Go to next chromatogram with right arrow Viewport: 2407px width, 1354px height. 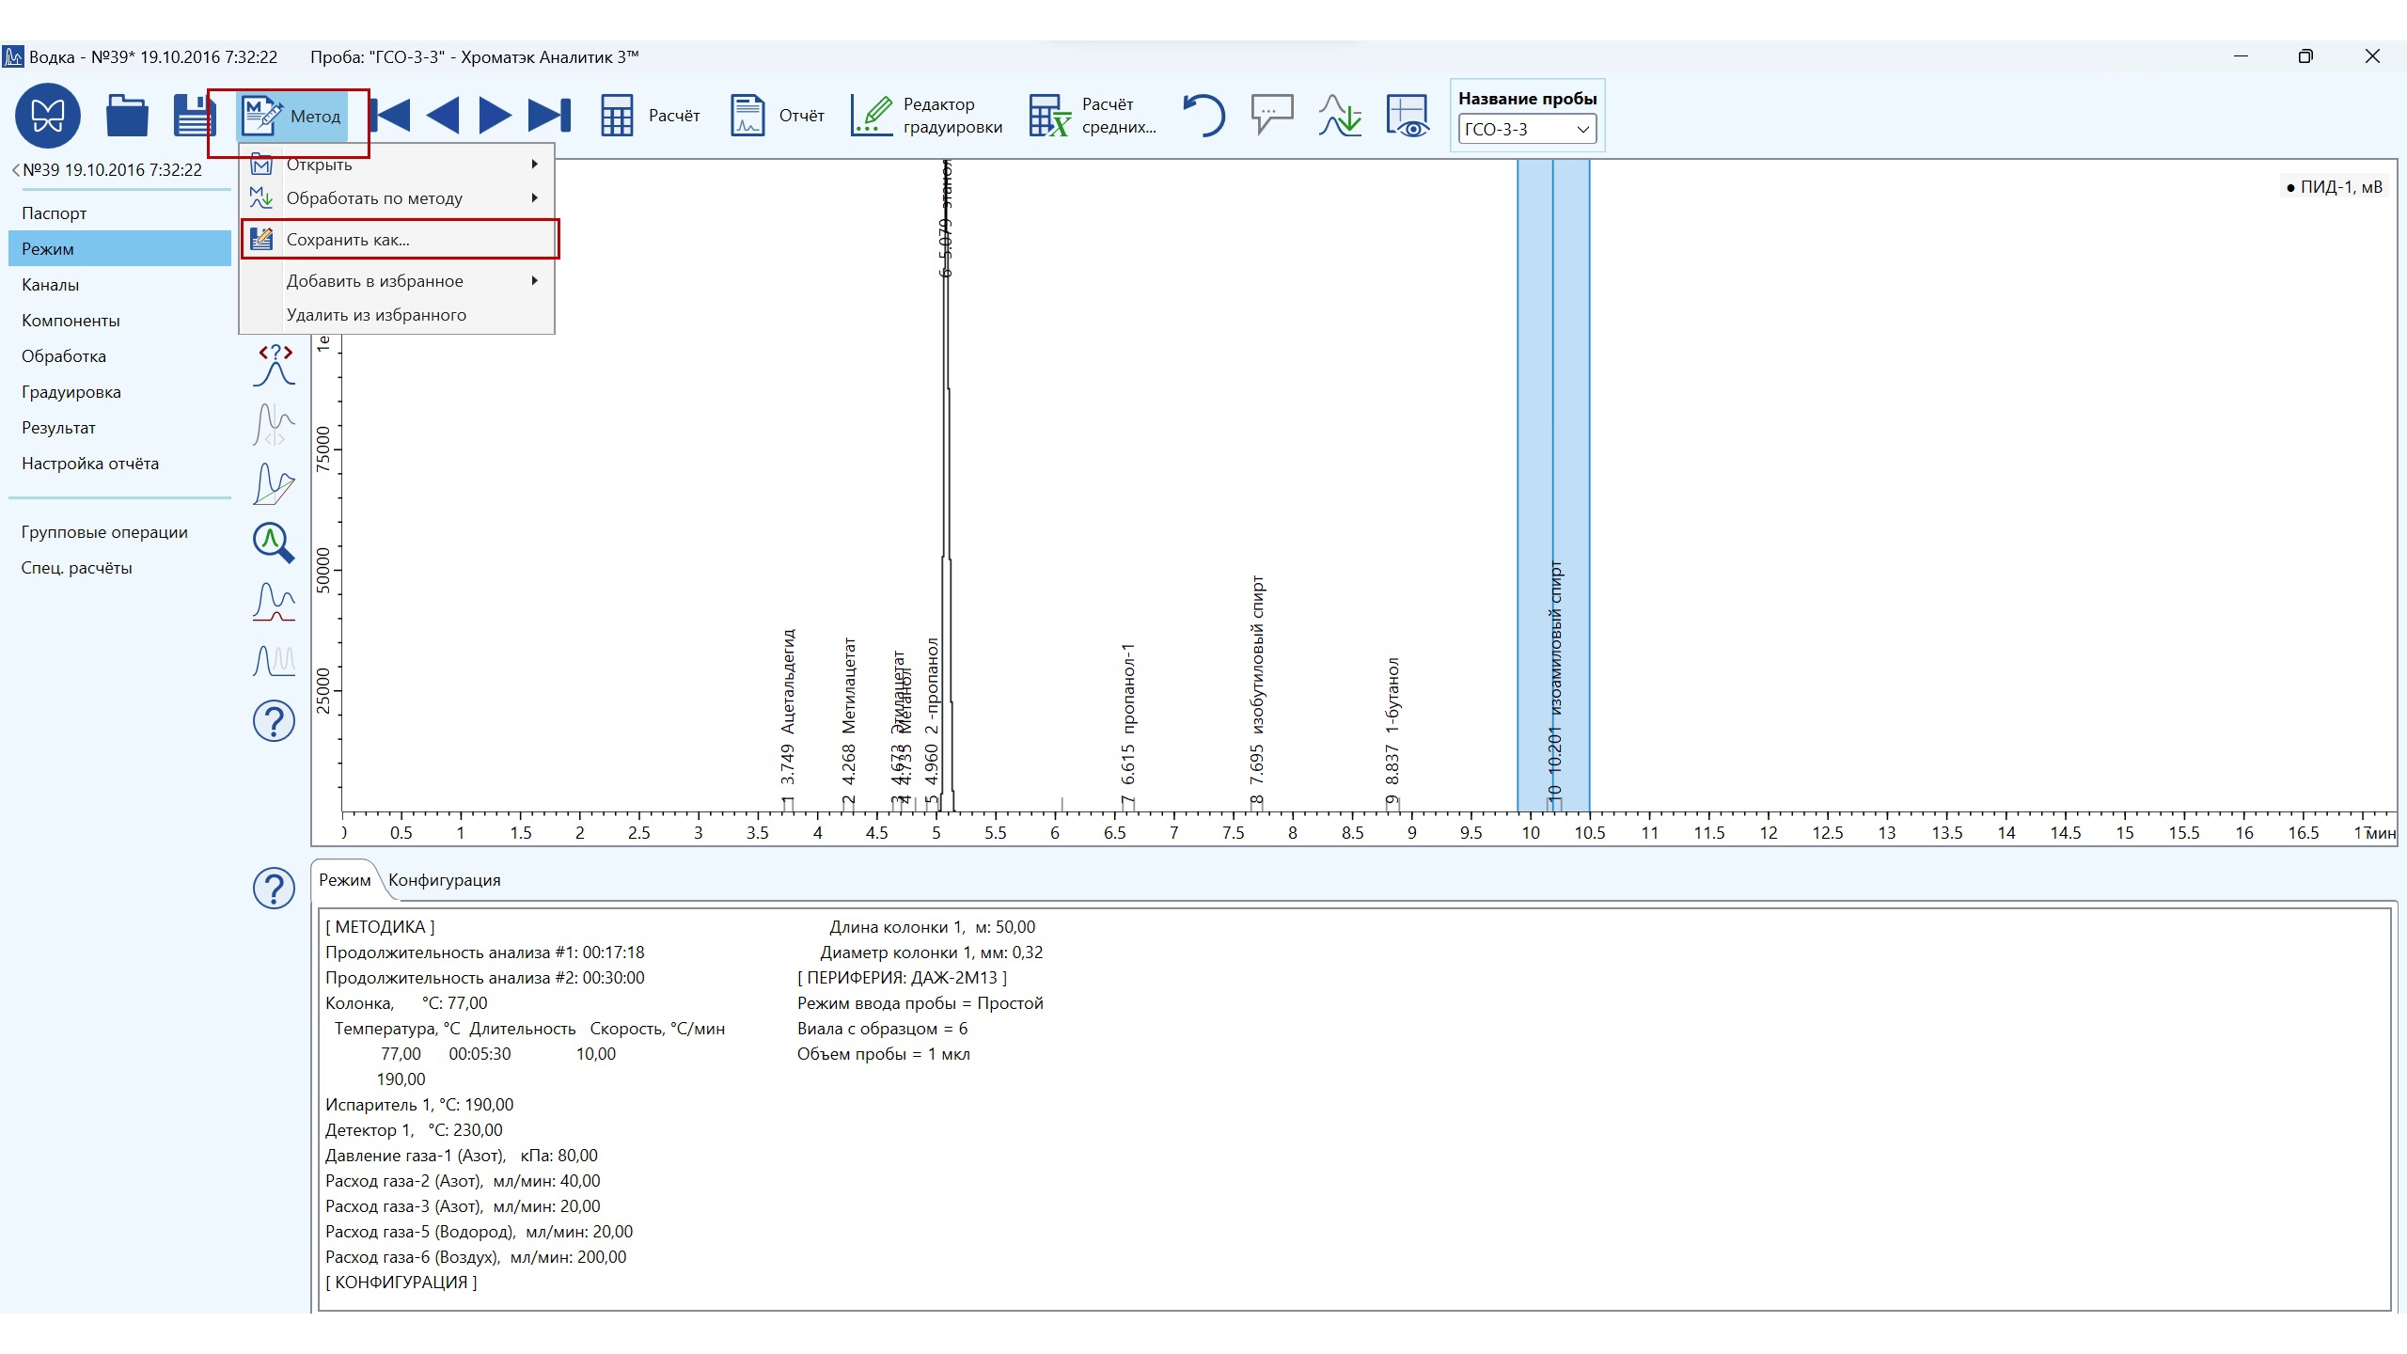click(x=496, y=116)
